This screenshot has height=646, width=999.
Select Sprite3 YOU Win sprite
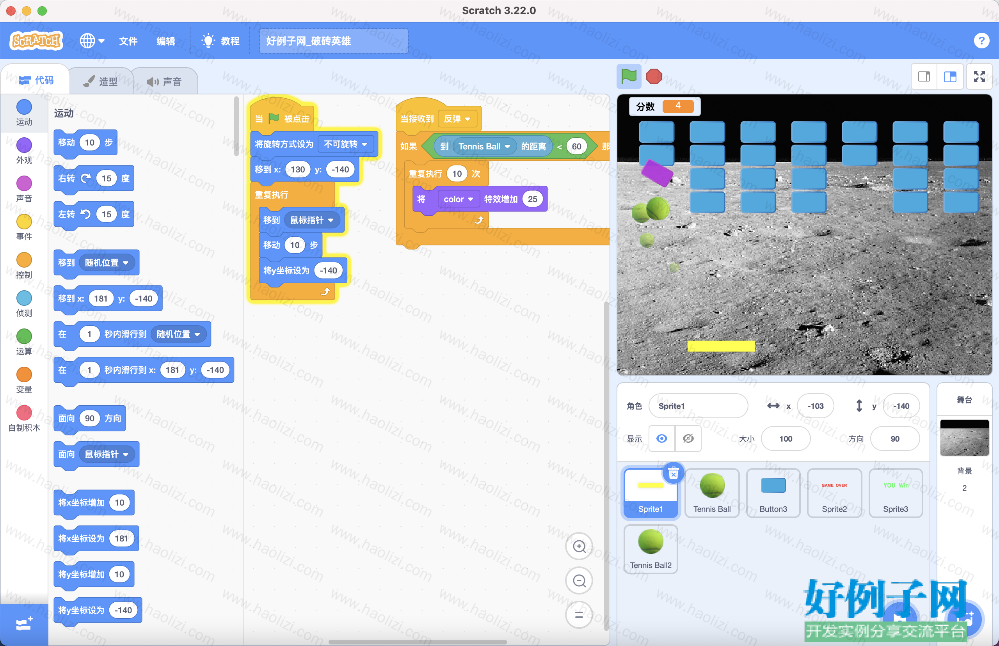pyautogui.click(x=895, y=493)
